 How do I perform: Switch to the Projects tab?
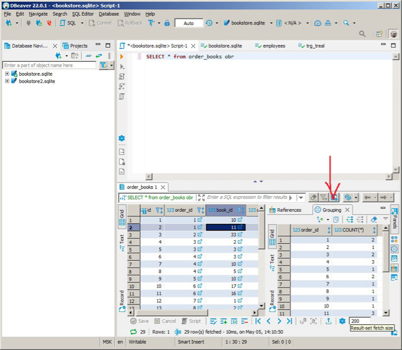tap(75, 45)
